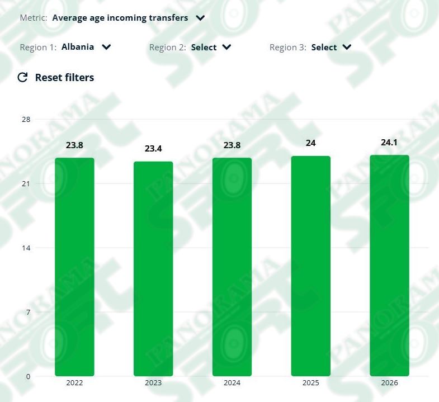Viewport: 439px width, 402px height.
Task: Open the Metric dropdown chevron
Action: (x=200, y=18)
